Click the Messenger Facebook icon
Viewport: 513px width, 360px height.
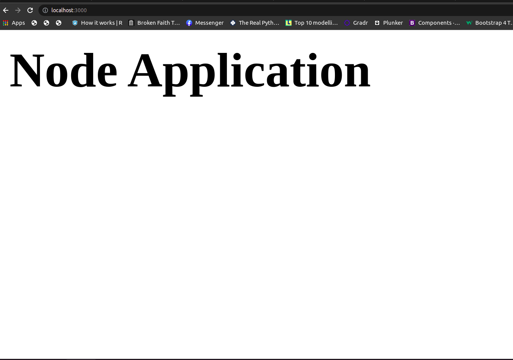(x=189, y=23)
